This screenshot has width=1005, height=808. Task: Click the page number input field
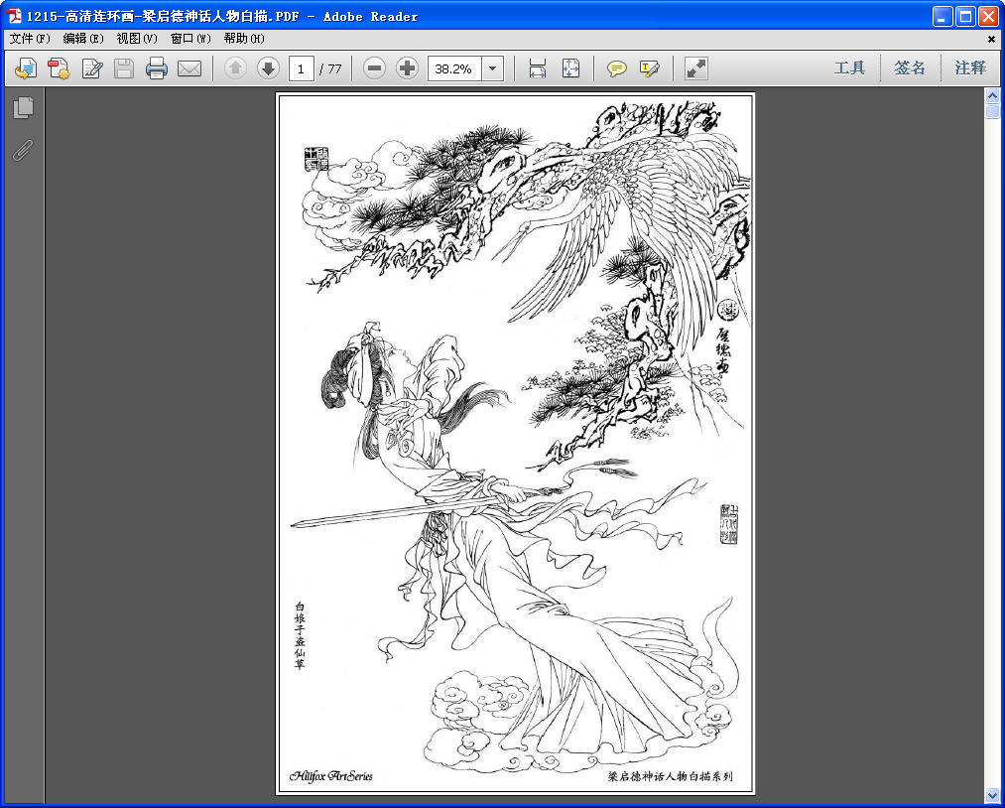click(302, 68)
